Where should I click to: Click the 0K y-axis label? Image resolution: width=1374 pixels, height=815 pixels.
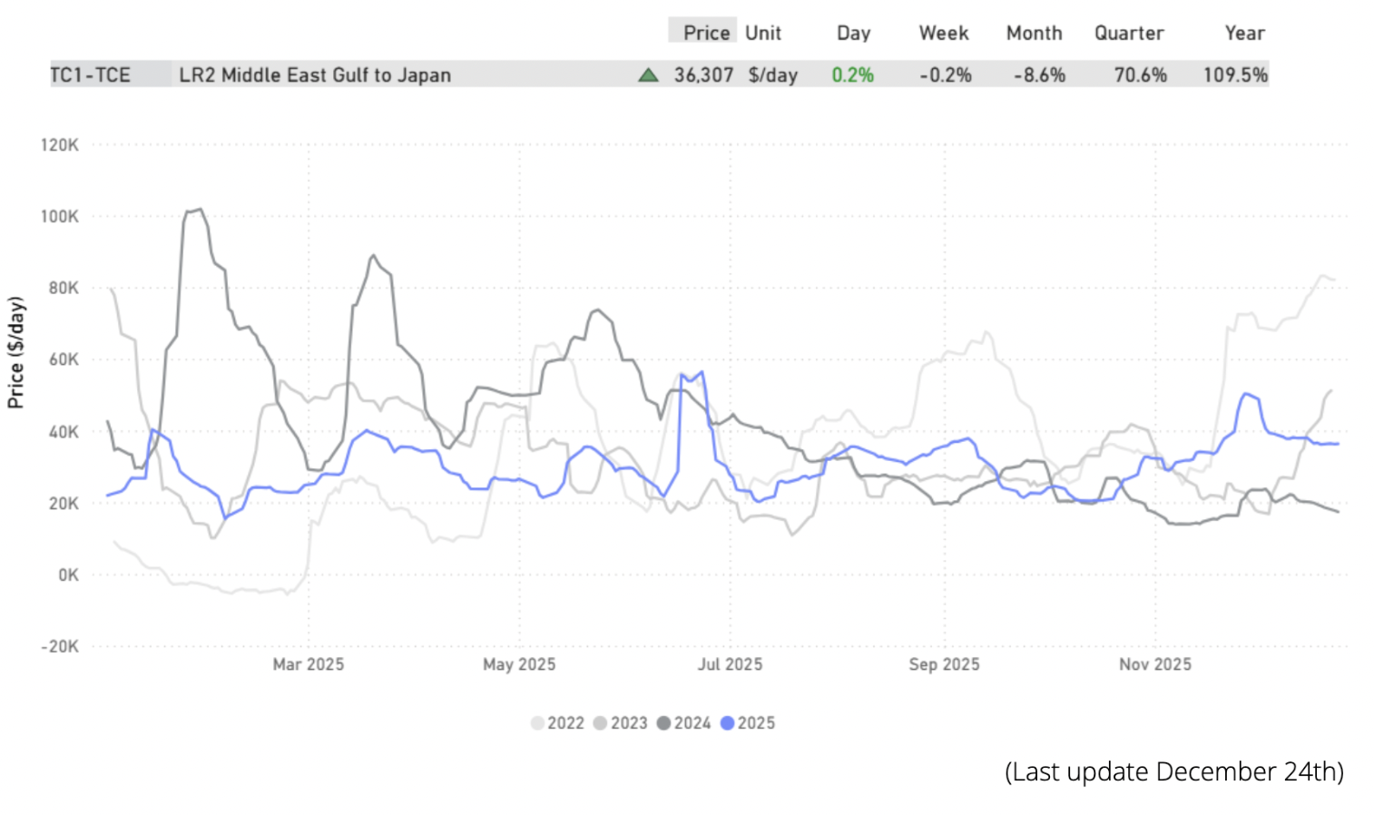pyautogui.click(x=68, y=575)
